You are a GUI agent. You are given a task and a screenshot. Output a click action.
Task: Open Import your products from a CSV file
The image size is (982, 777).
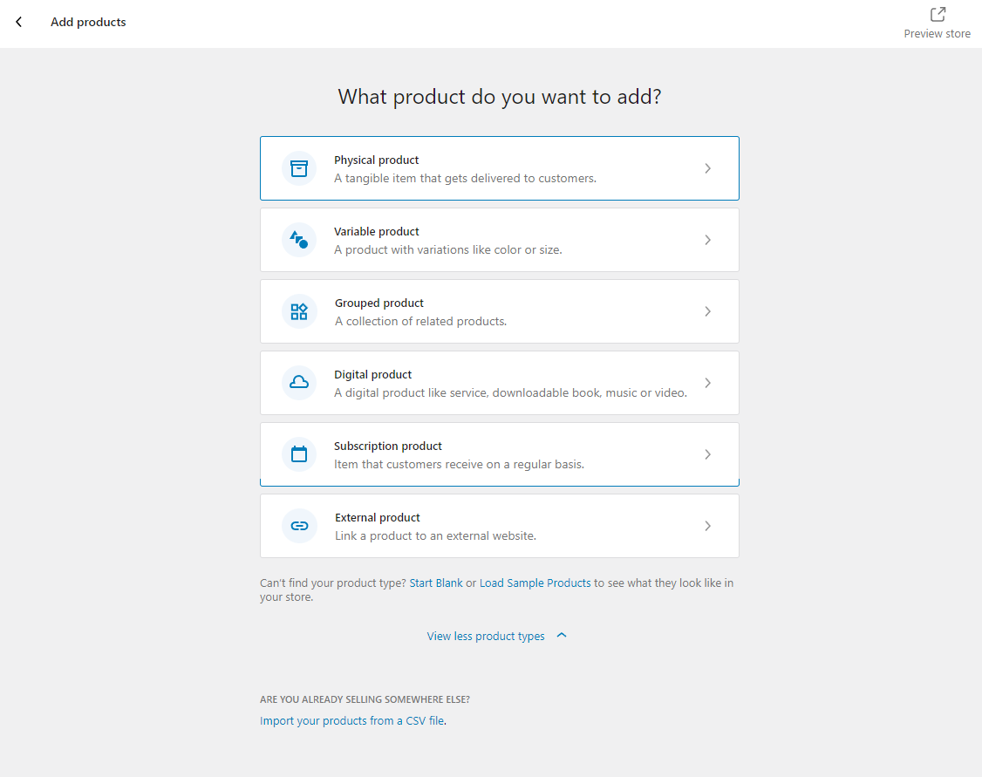pyautogui.click(x=351, y=720)
